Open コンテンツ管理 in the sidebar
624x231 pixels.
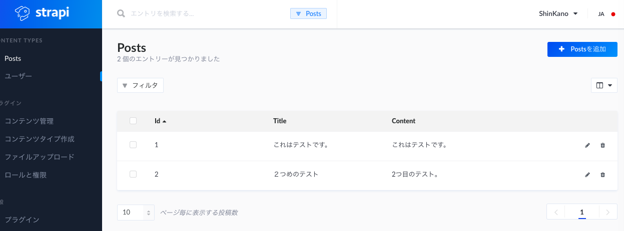coord(29,121)
